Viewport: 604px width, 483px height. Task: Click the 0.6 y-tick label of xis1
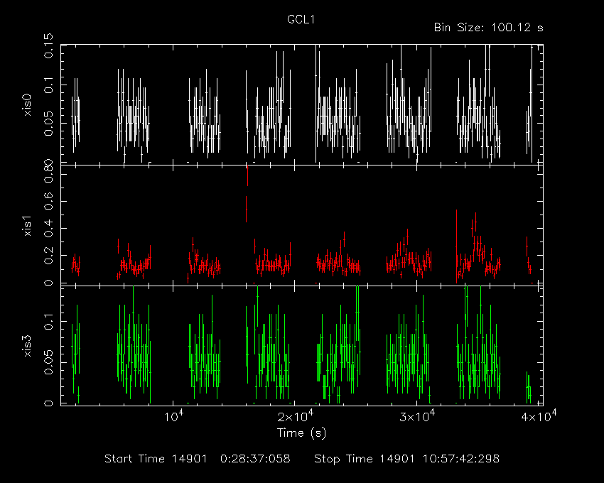(49, 201)
